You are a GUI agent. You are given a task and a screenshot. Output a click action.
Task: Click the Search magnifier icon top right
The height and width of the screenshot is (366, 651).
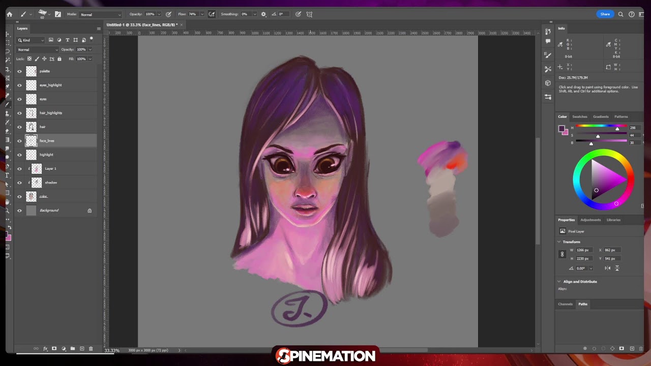(x=620, y=14)
